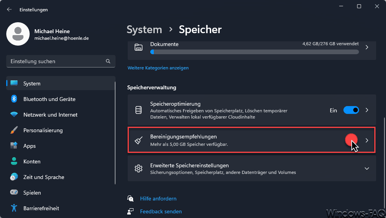Viewport: 386px width, 218px height.
Task: Click the Dokumente folder icon
Action: (x=139, y=47)
